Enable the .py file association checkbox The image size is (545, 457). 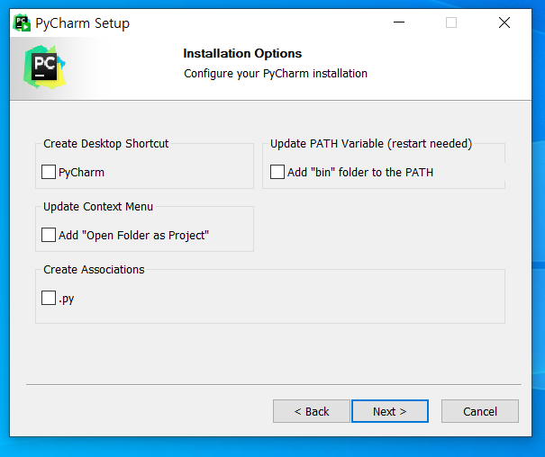[x=49, y=298]
